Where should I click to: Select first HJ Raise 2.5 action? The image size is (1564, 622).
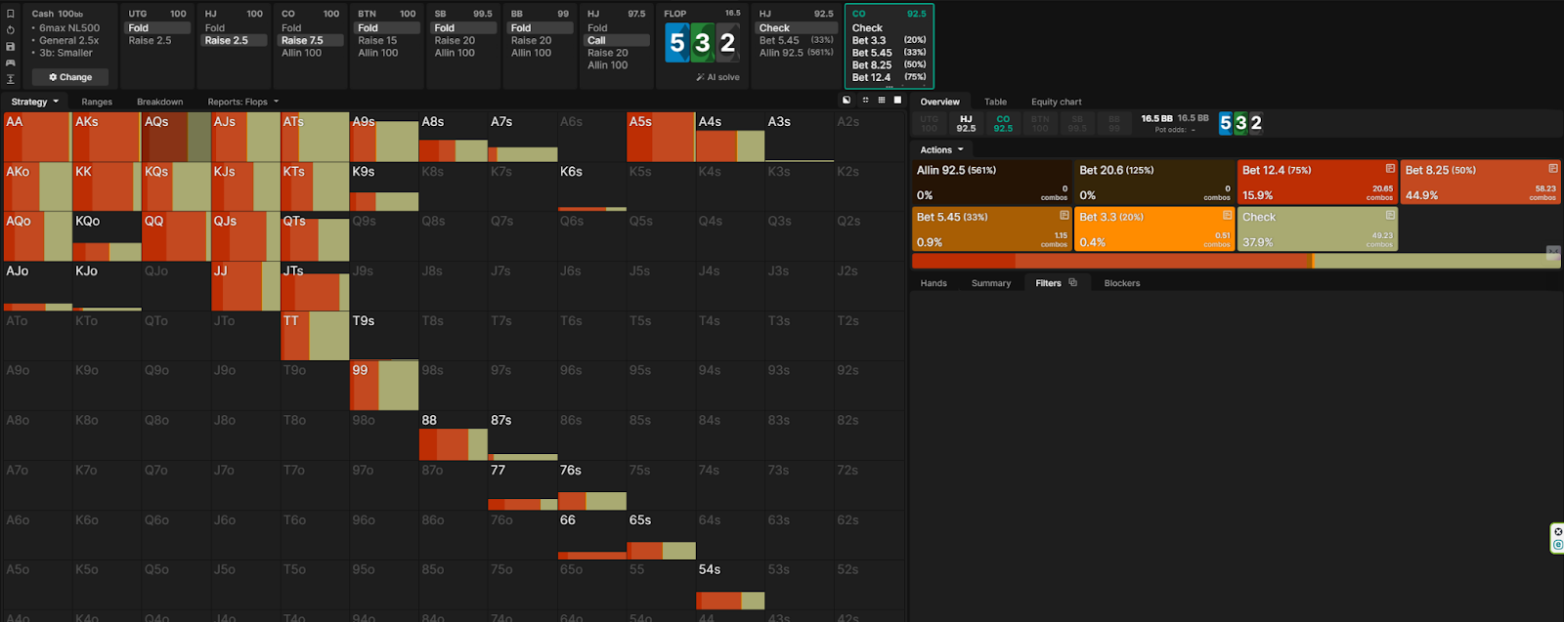234,40
